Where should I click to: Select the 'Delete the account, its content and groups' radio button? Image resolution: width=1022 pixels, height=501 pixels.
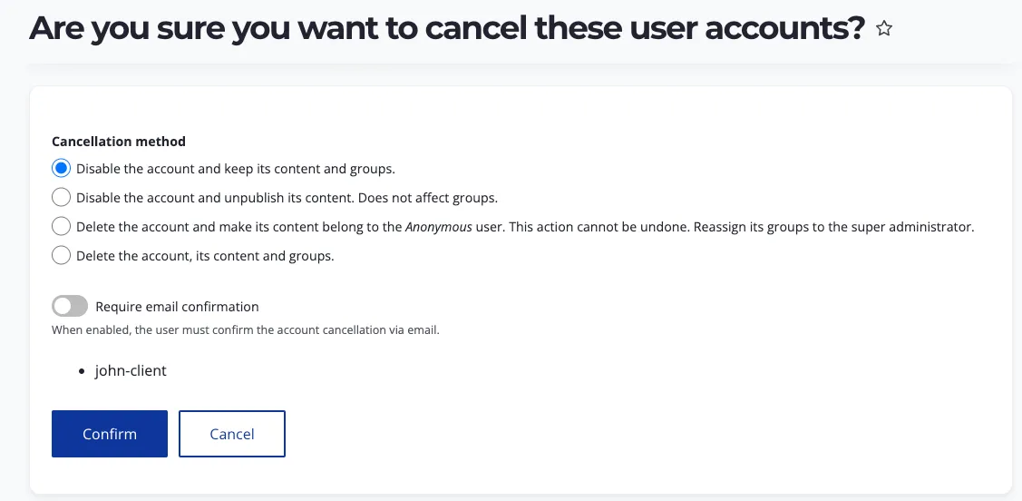(x=61, y=256)
